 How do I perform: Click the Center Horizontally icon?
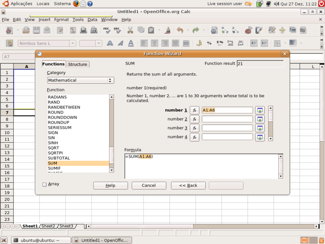(x=154, y=43)
